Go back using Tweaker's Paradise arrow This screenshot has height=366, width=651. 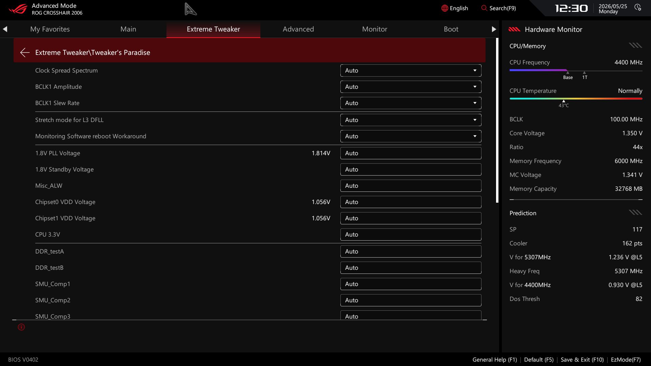25,52
